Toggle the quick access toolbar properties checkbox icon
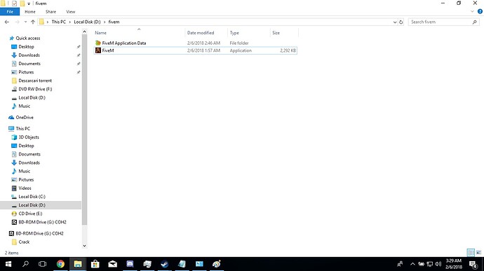The image size is (484, 271). click(14, 4)
